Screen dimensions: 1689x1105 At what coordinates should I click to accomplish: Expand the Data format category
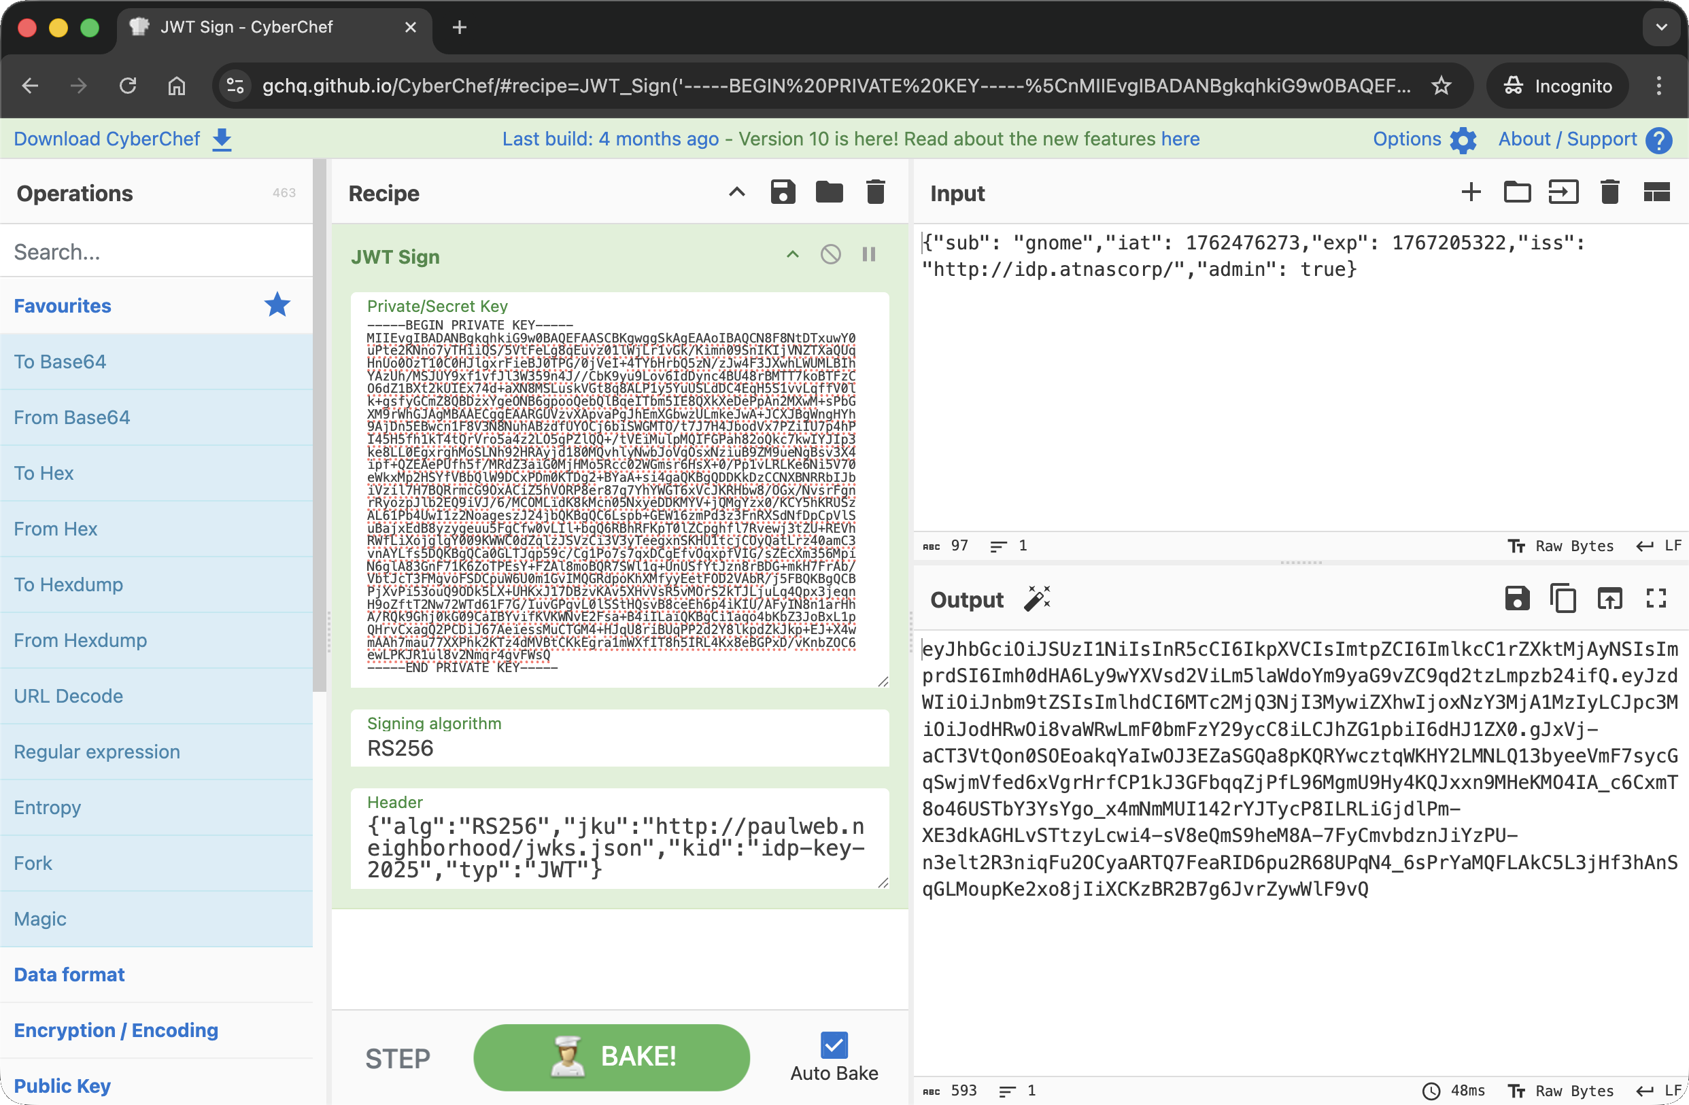tap(69, 975)
